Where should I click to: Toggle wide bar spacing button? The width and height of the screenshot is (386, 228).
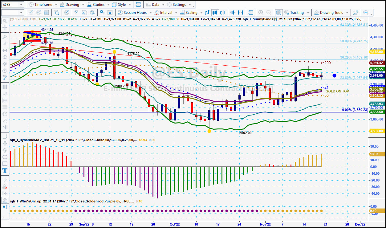pyautogui.click(x=241, y=13)
